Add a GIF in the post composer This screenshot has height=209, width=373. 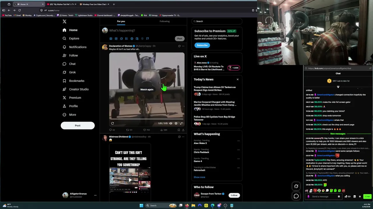click(x=116, y=39)
